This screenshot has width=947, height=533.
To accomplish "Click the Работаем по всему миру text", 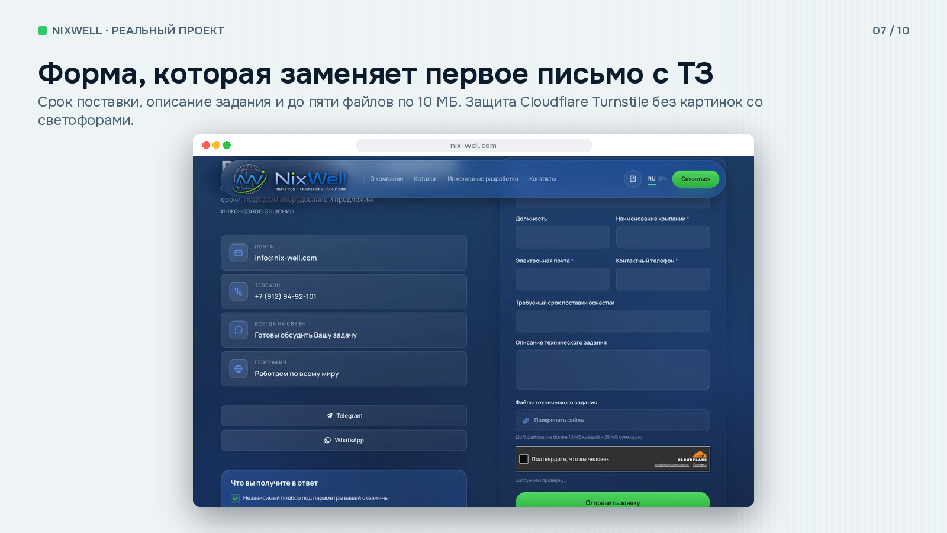I will point(297,374).
